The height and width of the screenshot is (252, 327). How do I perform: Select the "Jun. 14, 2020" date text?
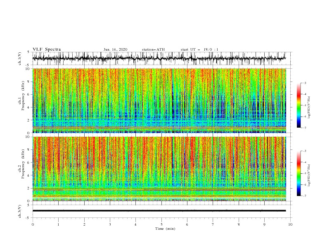pyautogui.click(x=115, y=49)
